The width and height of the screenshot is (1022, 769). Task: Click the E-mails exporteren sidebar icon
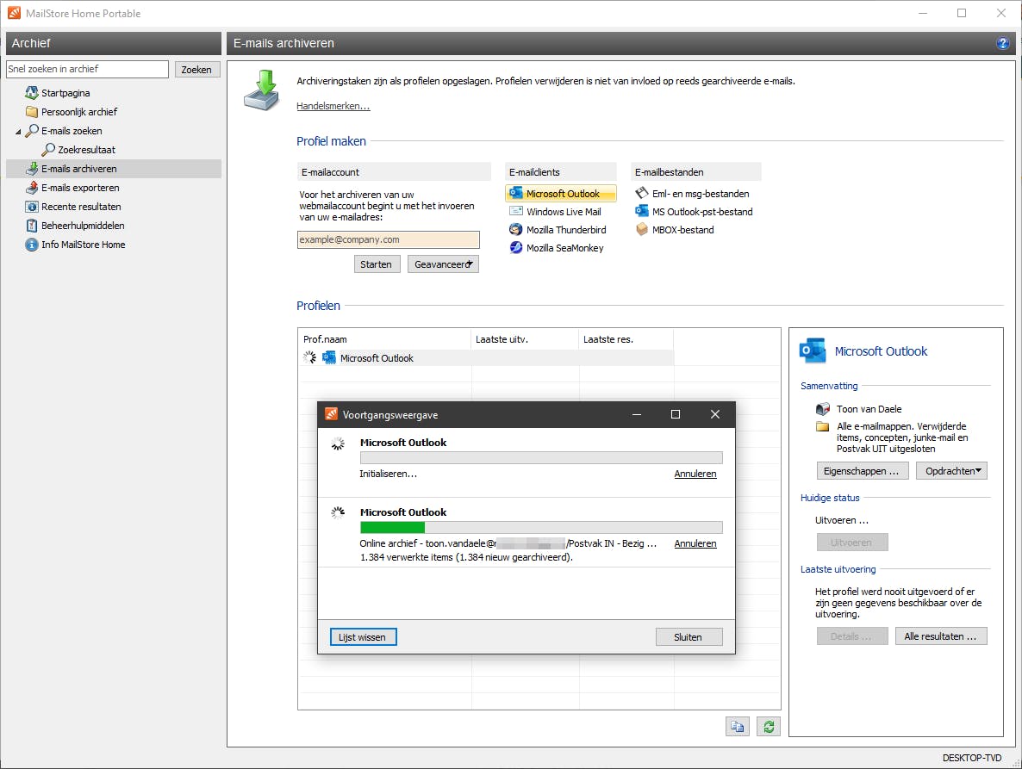[x=31, y=188]
